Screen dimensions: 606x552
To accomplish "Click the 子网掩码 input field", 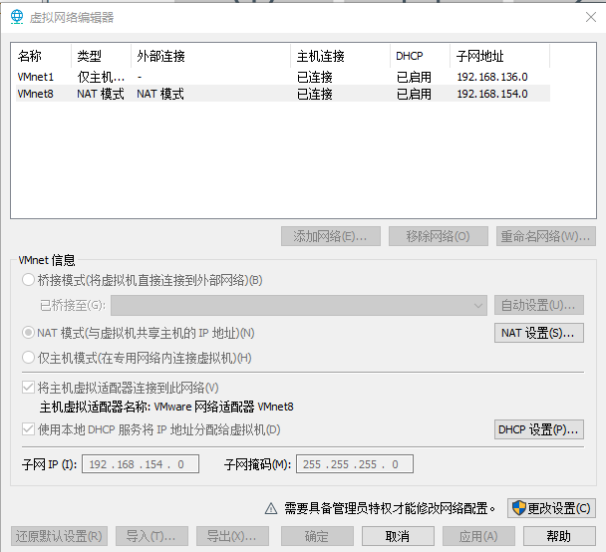I will 355,464.
